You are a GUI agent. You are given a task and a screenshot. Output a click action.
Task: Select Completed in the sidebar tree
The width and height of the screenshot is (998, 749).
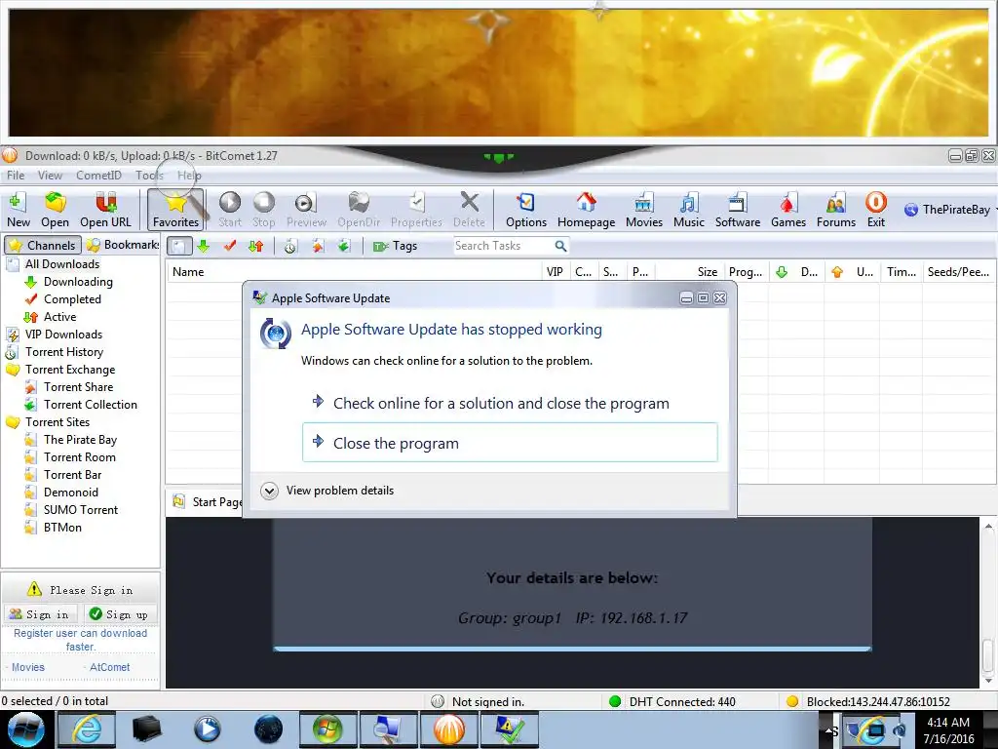(72, 299)
